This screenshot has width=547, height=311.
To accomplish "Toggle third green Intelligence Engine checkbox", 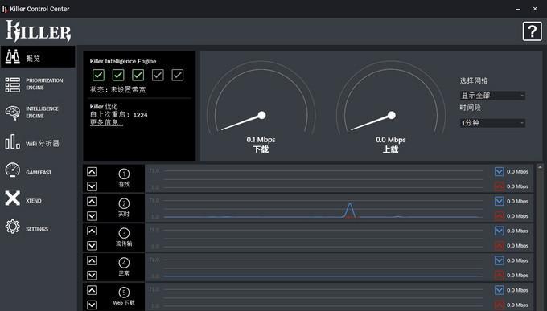I will [x=138, y=75].
